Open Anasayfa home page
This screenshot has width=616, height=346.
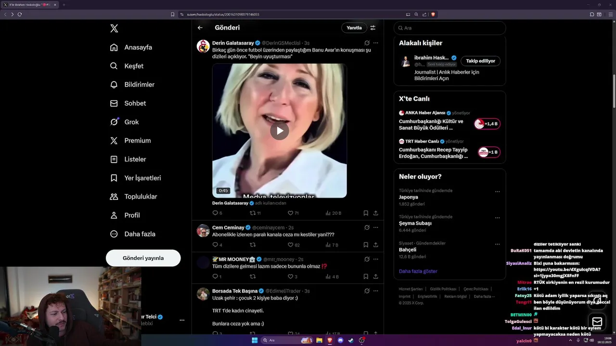point(131,47)
